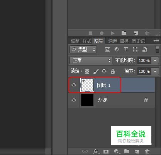The height and width of the screenshot is (155, 161).
Task: Open the layers panel flyout menu
Action: pos(156,41)
